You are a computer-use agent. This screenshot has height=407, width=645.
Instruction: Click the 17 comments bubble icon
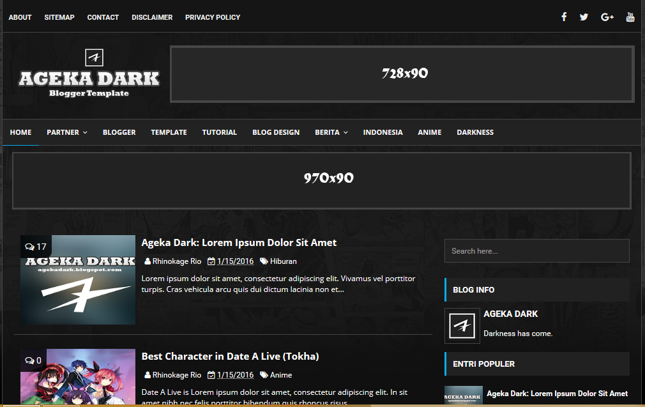[29, 247]
